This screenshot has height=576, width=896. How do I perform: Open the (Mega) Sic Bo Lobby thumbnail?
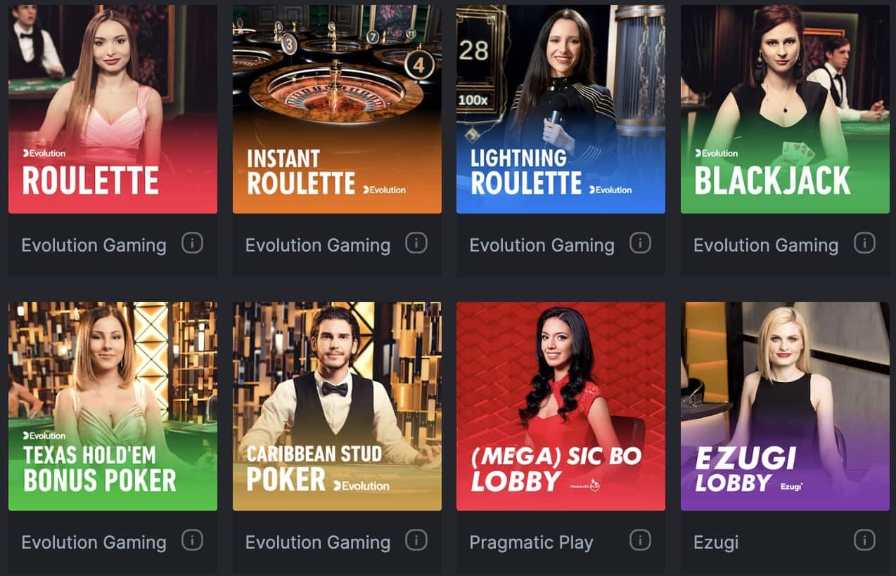tap(561, 406)
